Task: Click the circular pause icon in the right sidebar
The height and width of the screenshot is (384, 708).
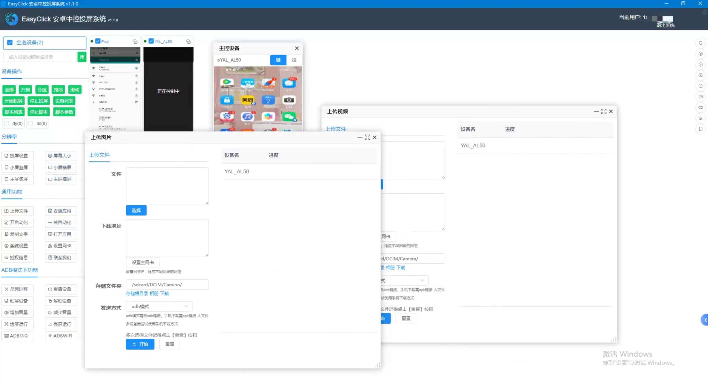Action: [701, 64]
